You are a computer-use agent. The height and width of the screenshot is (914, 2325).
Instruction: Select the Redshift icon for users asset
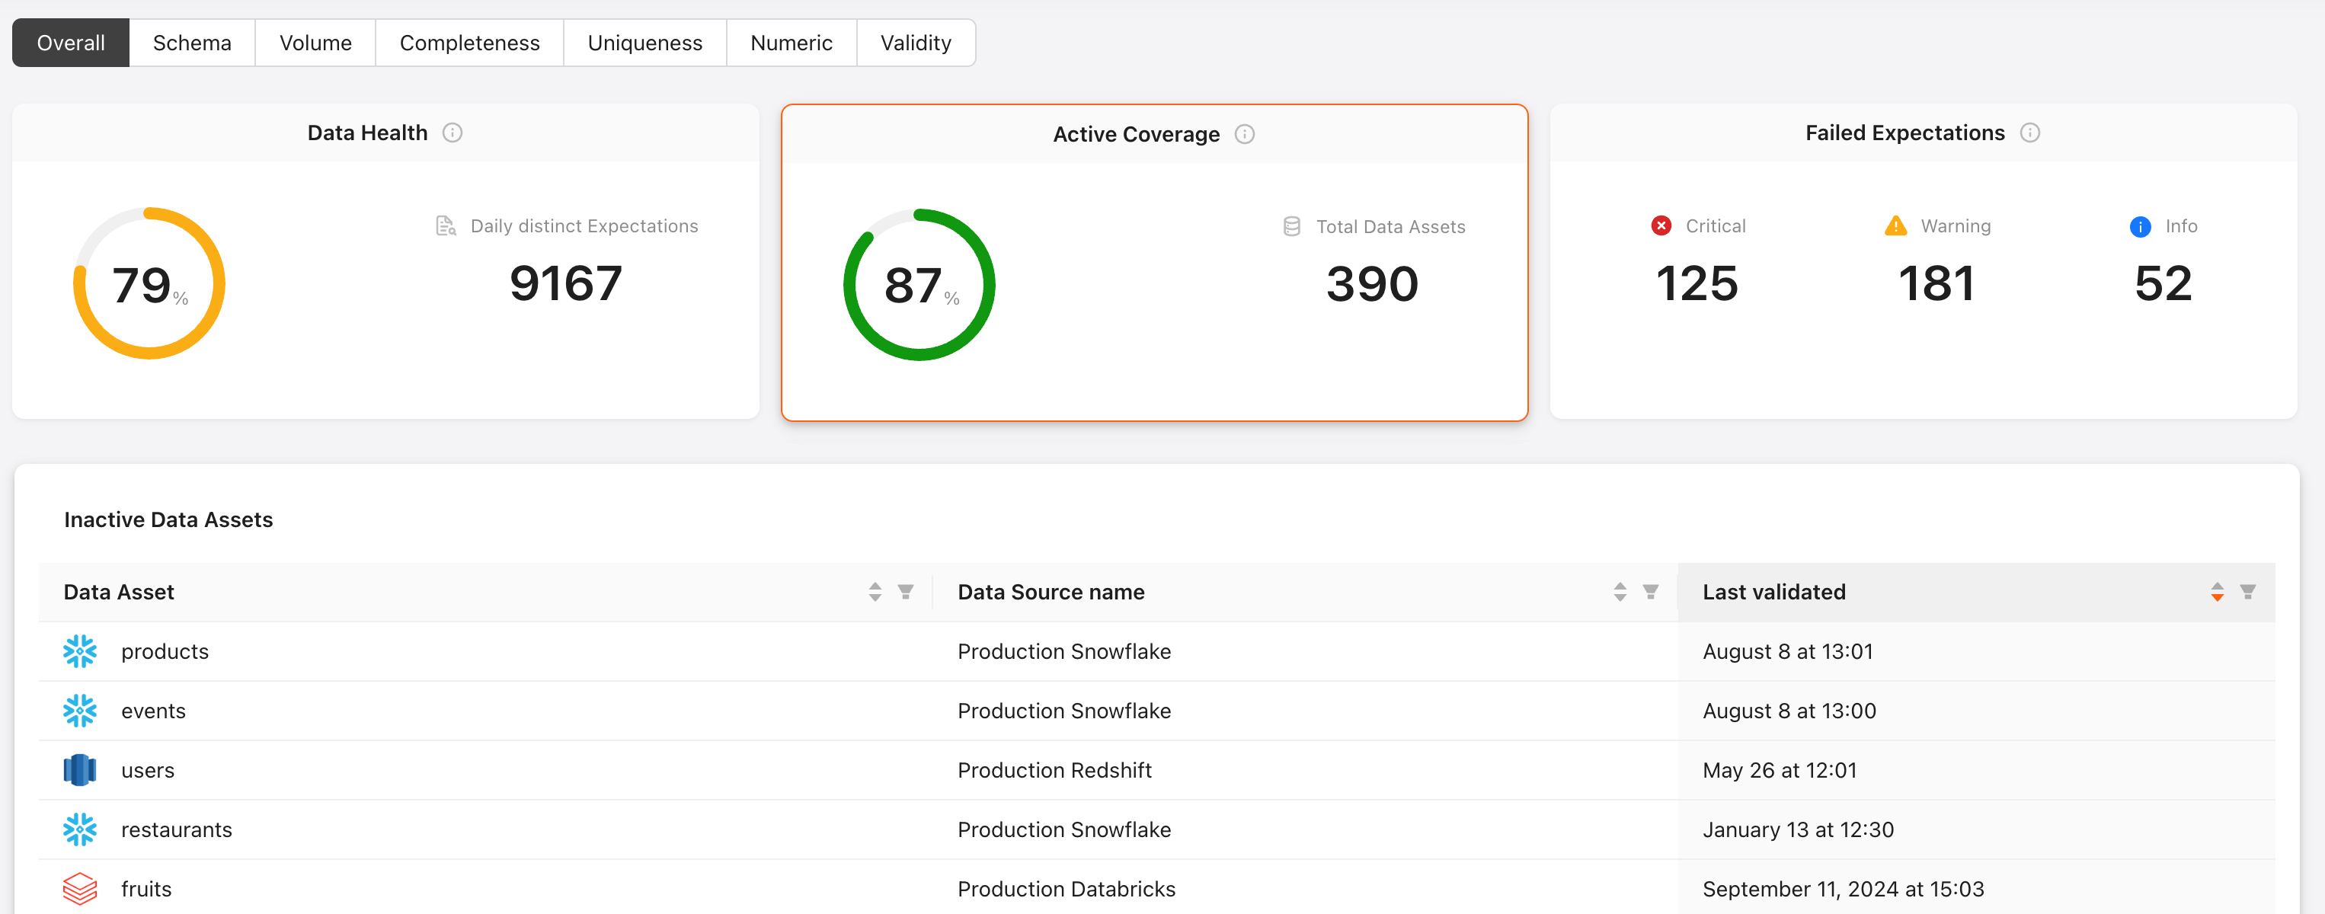point(79,769)
